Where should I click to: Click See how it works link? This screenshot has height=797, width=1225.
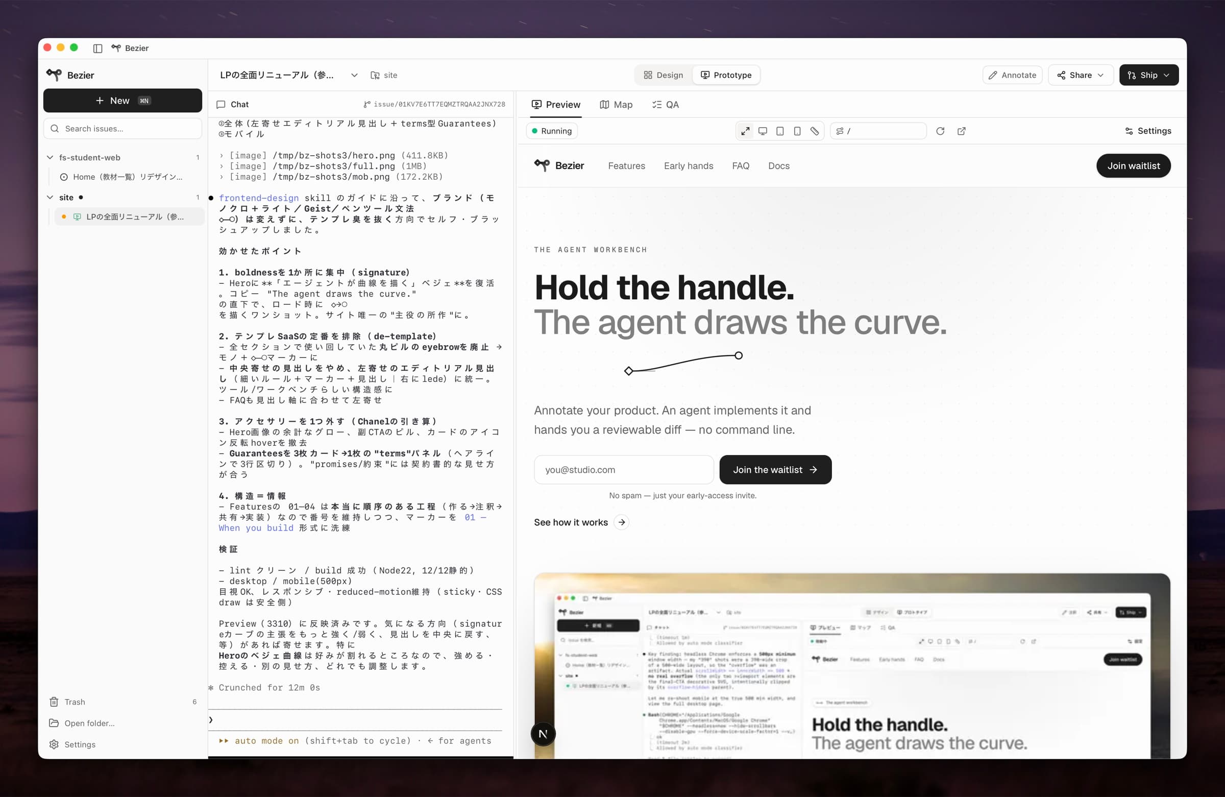point(571,522)
